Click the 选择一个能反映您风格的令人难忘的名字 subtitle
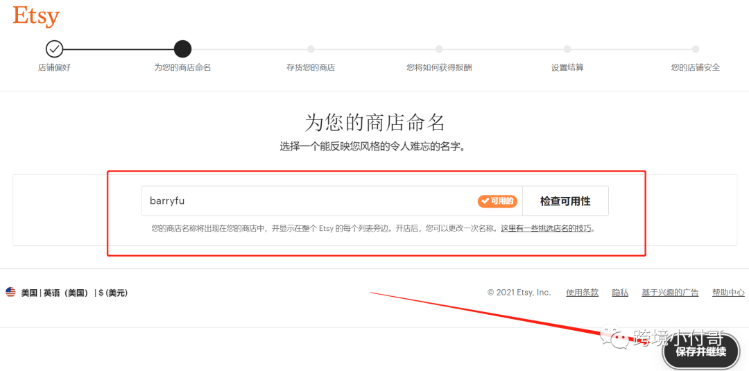The image size is (749, 371). click(x=372, y=146)
